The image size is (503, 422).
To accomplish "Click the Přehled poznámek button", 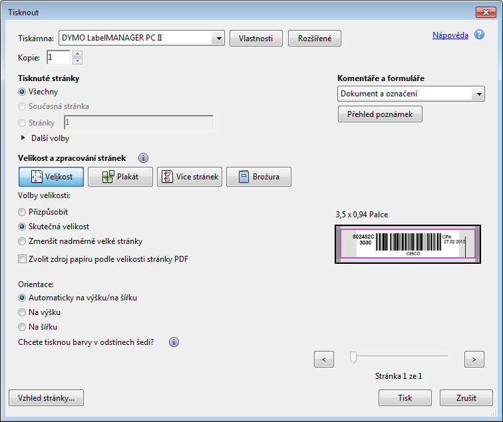I will coord(380,114).
